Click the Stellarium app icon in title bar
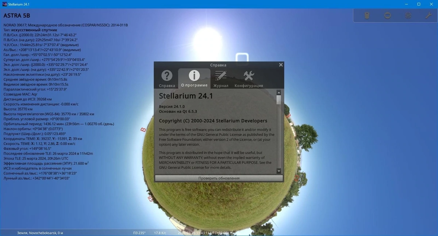 pyautogui.click(x=4, y=4)
